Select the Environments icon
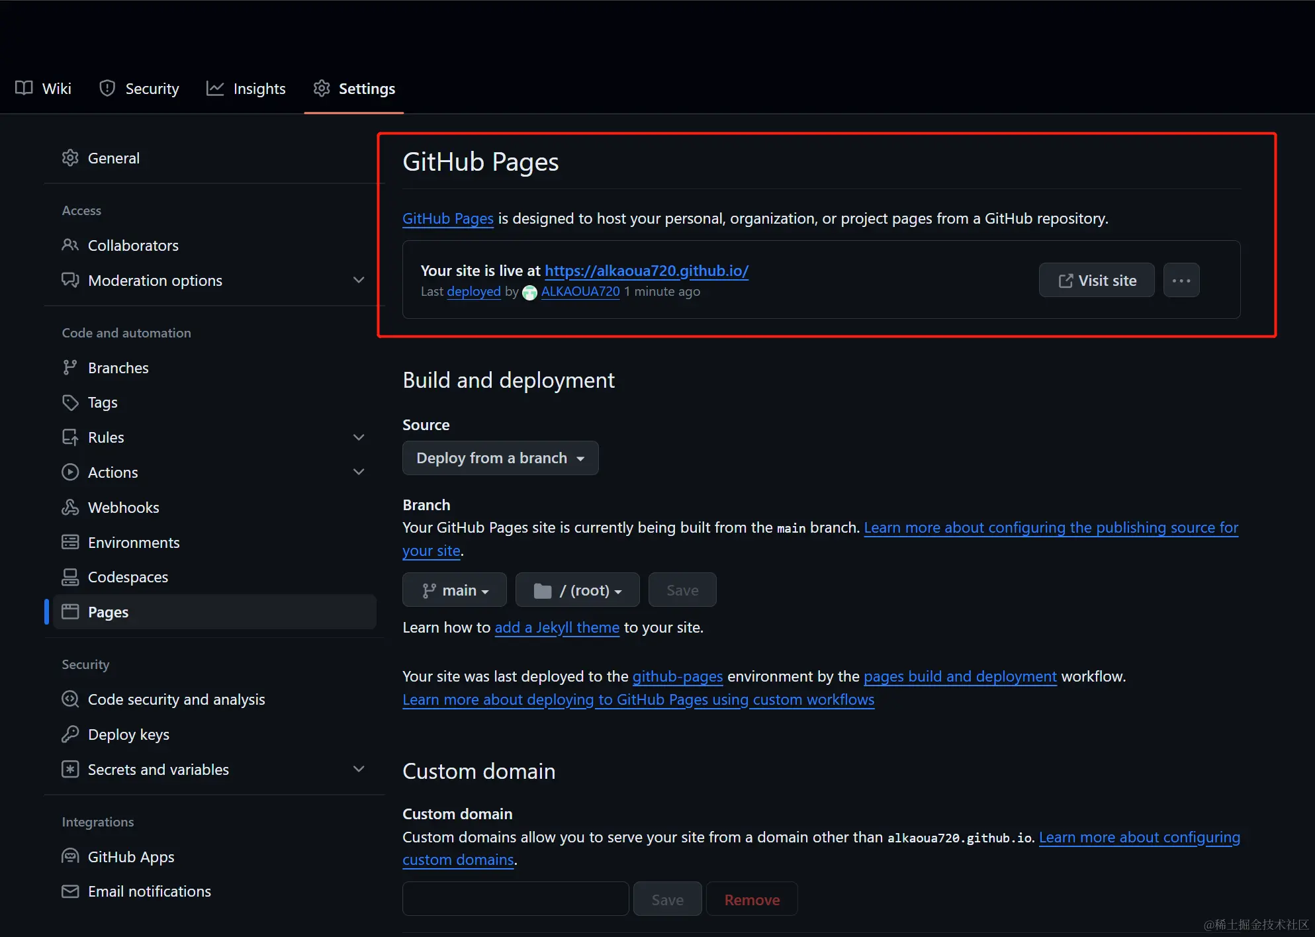Viewport: 1315px width, 937px height. [x=71, y=542]
